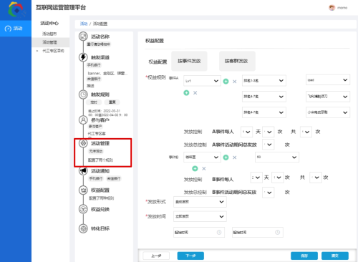Click the first start time input field

coord(199,232)
